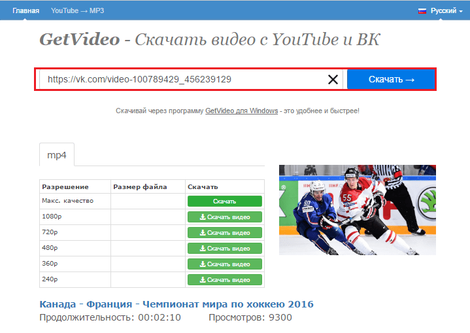The width and height of the screenshot is (470, 333).
Task: Click the 1080p resolution label
Action: click(52, 217)
